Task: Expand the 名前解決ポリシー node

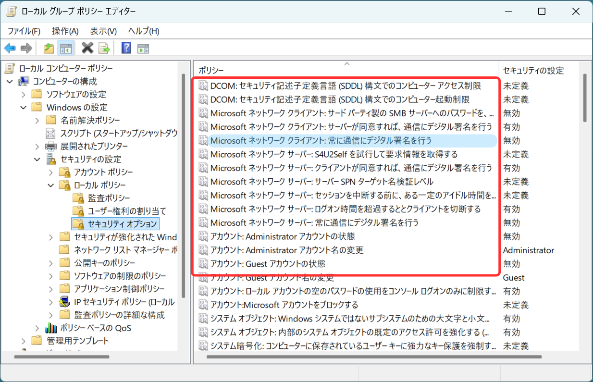Action: (37, 120)
